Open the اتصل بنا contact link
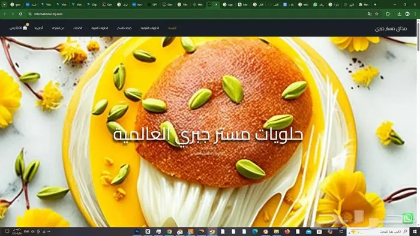Screen dimensions: 420x236 coord(38,28)
